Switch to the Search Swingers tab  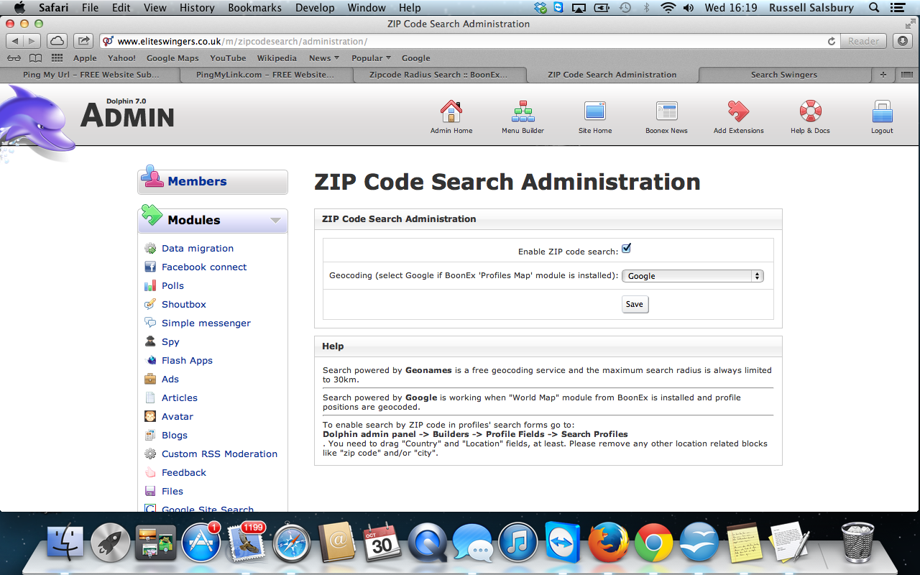point(783,75)
